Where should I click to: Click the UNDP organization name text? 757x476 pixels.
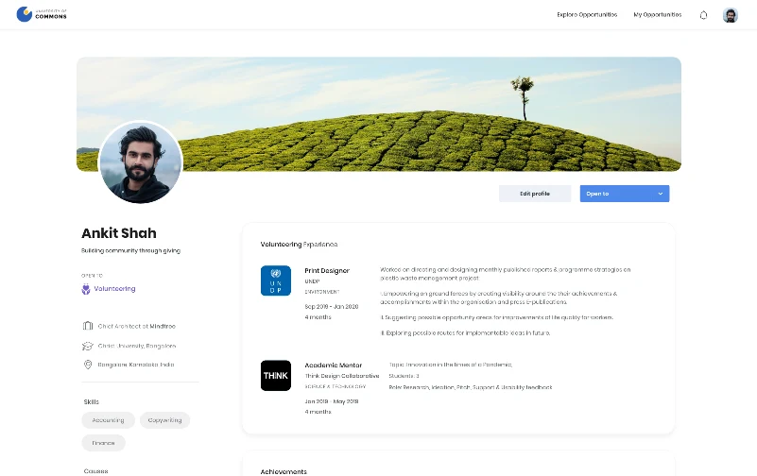pyautogui.click(x=312, y=281)
